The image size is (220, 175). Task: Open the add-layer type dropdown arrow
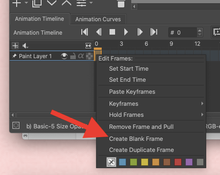pos(26,3)
